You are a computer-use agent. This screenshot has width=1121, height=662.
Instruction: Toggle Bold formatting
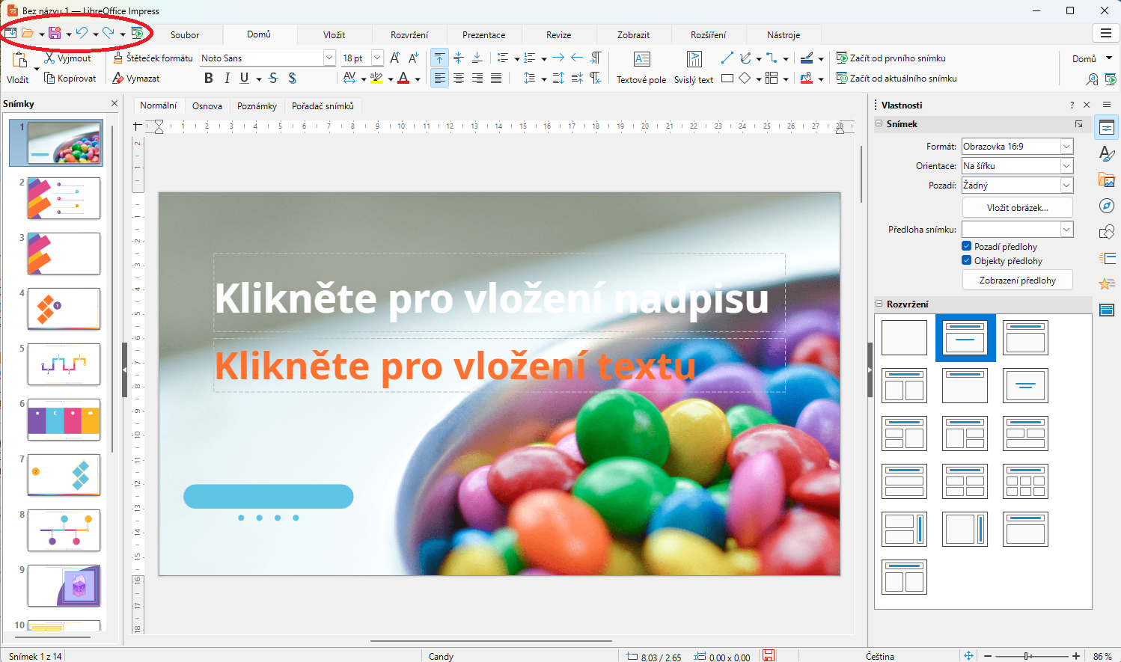pyautogui.click(x=209, y=78)
